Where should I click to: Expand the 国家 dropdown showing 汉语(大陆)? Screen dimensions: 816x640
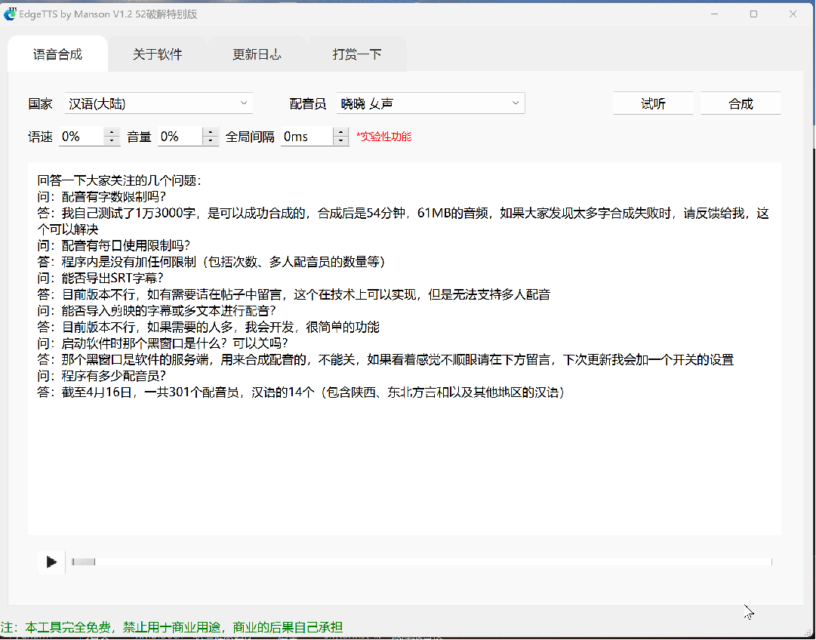159,103
